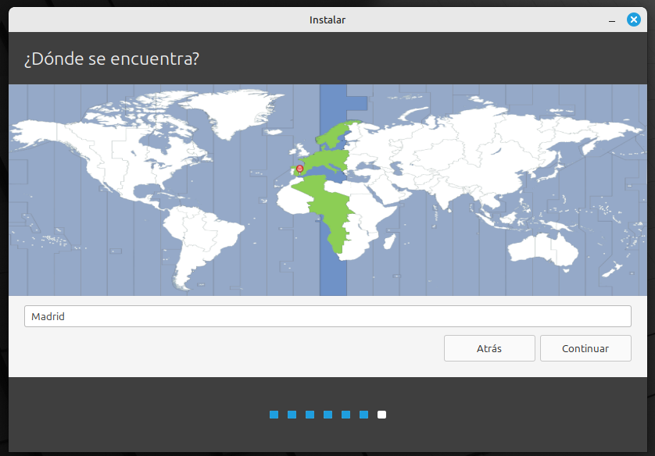Minimize the installer window
The image size is (655, 456).
[x=611, y=20]
